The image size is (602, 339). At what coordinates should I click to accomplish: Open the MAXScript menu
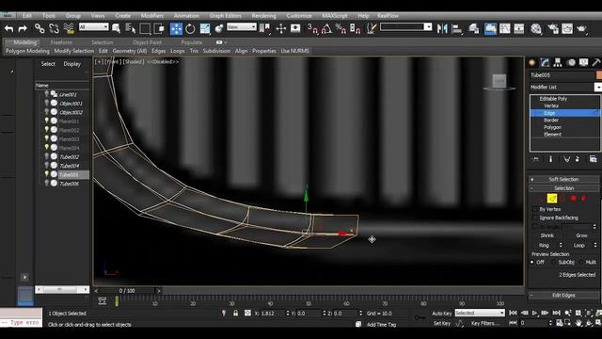click(335, 16)
